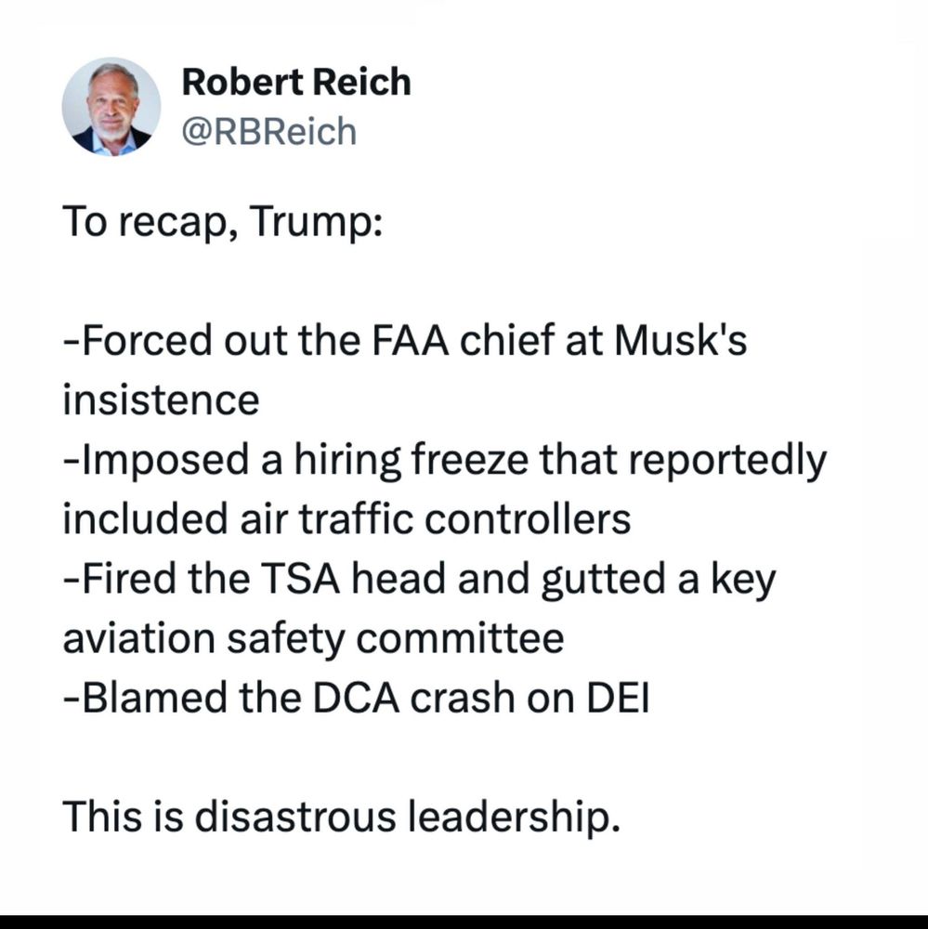Image resolution: width=928 pixels, height=929 pixels.
Task: Click the word 'Musk's' in the tweet
Action: coord(681,341)
